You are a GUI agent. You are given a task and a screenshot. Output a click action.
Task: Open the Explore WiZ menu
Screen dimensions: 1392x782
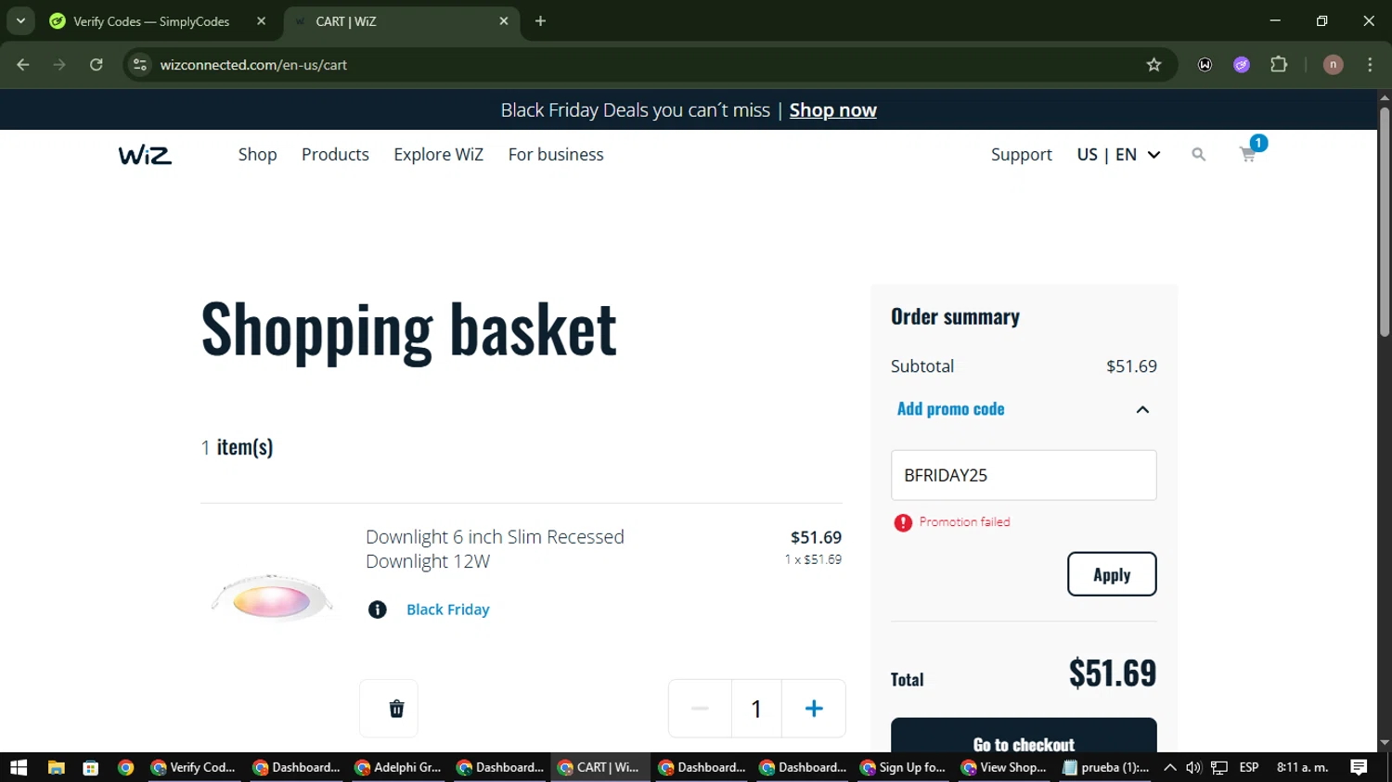pos(438,155)
